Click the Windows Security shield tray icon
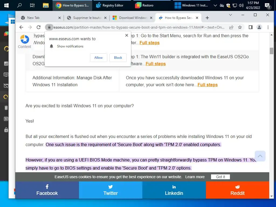 pos(228,5)
